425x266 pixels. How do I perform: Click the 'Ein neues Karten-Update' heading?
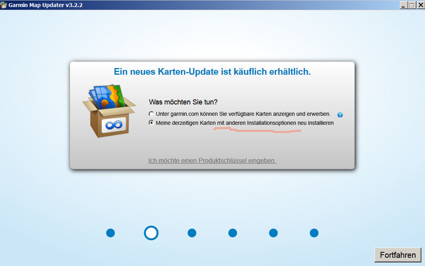click(212, 72)
